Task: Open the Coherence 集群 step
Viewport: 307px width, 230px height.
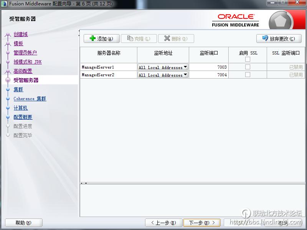Action: coord(30,99)
